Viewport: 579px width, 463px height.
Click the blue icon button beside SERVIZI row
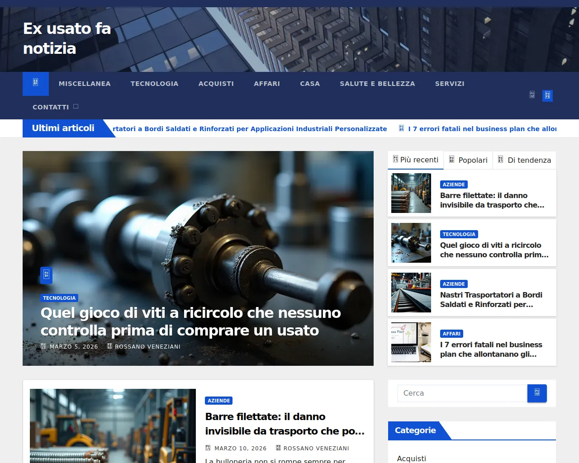click(547, 95)
